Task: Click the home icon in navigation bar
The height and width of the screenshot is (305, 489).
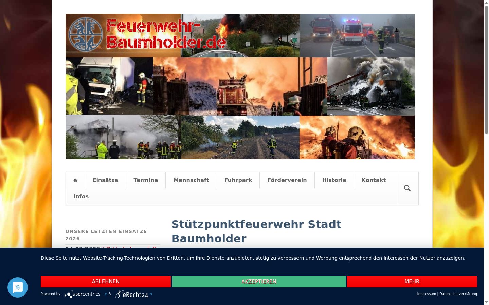Action: pos(75,180)
